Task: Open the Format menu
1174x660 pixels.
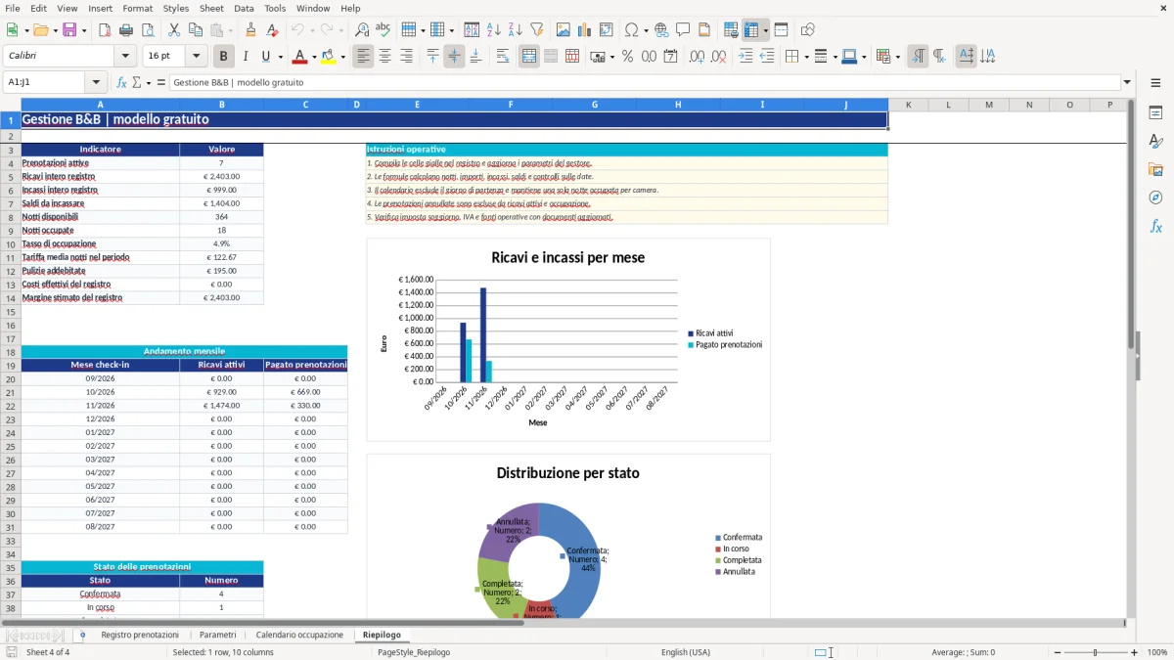Action: (137, 8)
